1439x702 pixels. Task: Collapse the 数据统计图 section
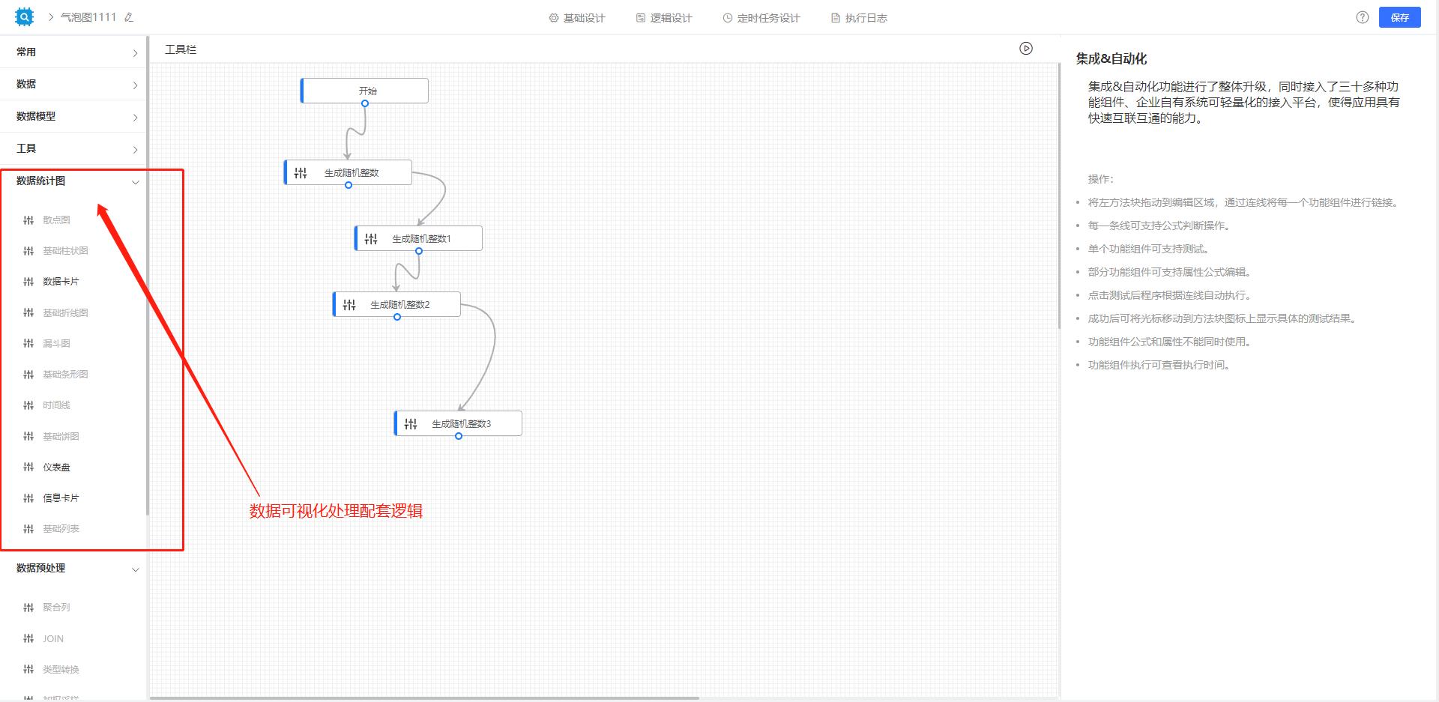[x=73, y=181]
